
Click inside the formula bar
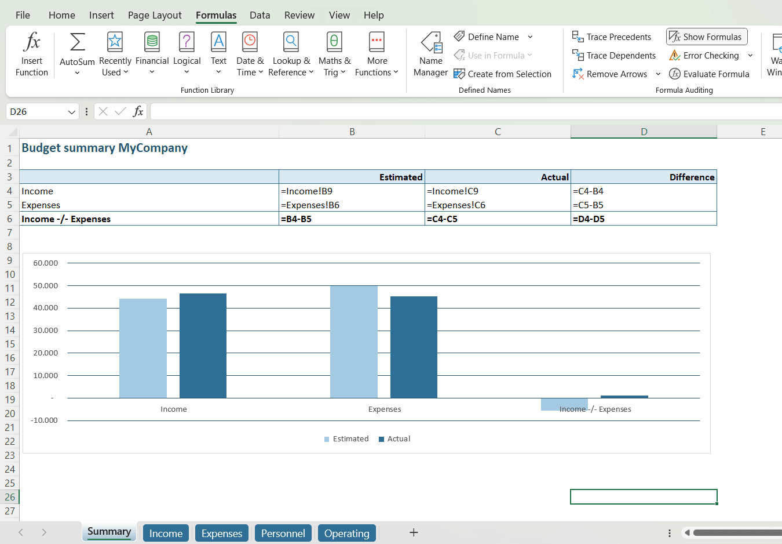point(463,112)
